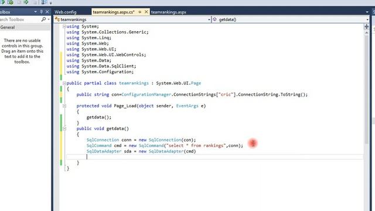This screenshot has width=375, height=211.
Task: Close the Toolbox panel
Action: (47, 12)
